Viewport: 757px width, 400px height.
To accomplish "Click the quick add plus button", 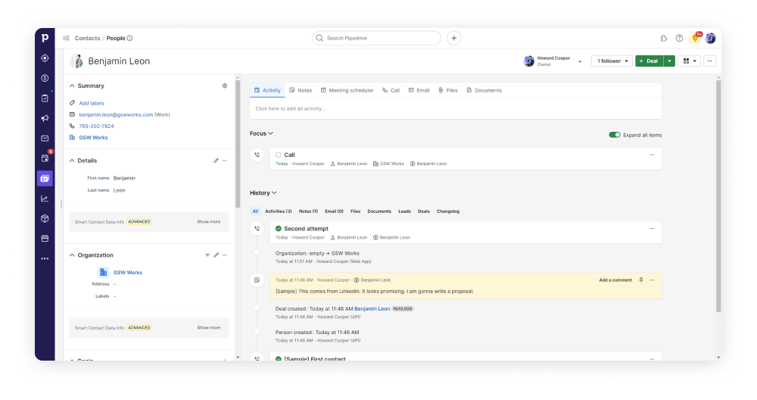I will coord(453,38).
